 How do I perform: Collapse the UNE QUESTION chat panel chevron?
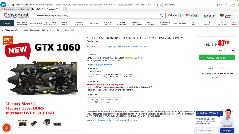click(x=220, y=113)
